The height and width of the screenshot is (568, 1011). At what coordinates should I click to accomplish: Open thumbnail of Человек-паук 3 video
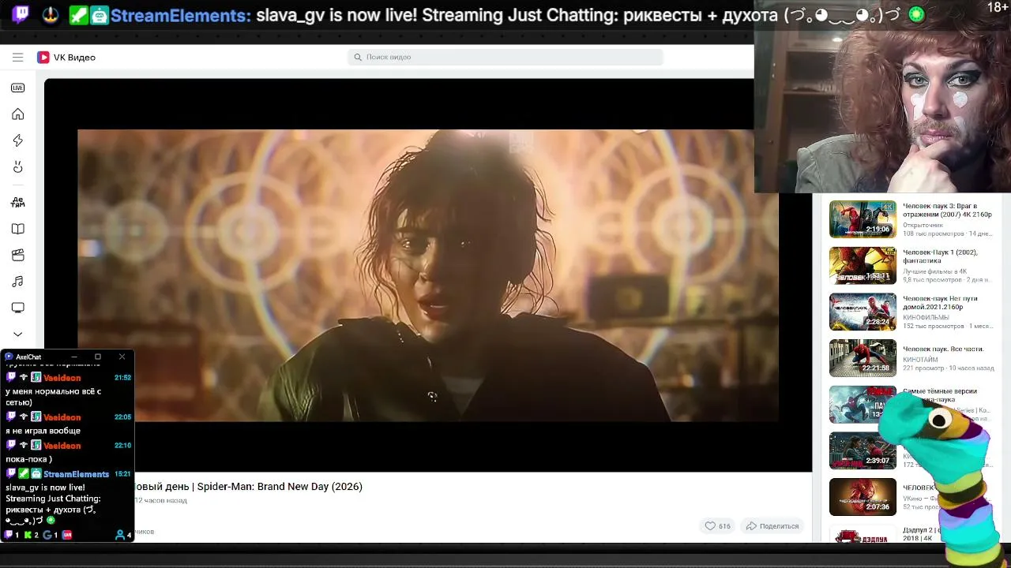[x=863, y=219]
